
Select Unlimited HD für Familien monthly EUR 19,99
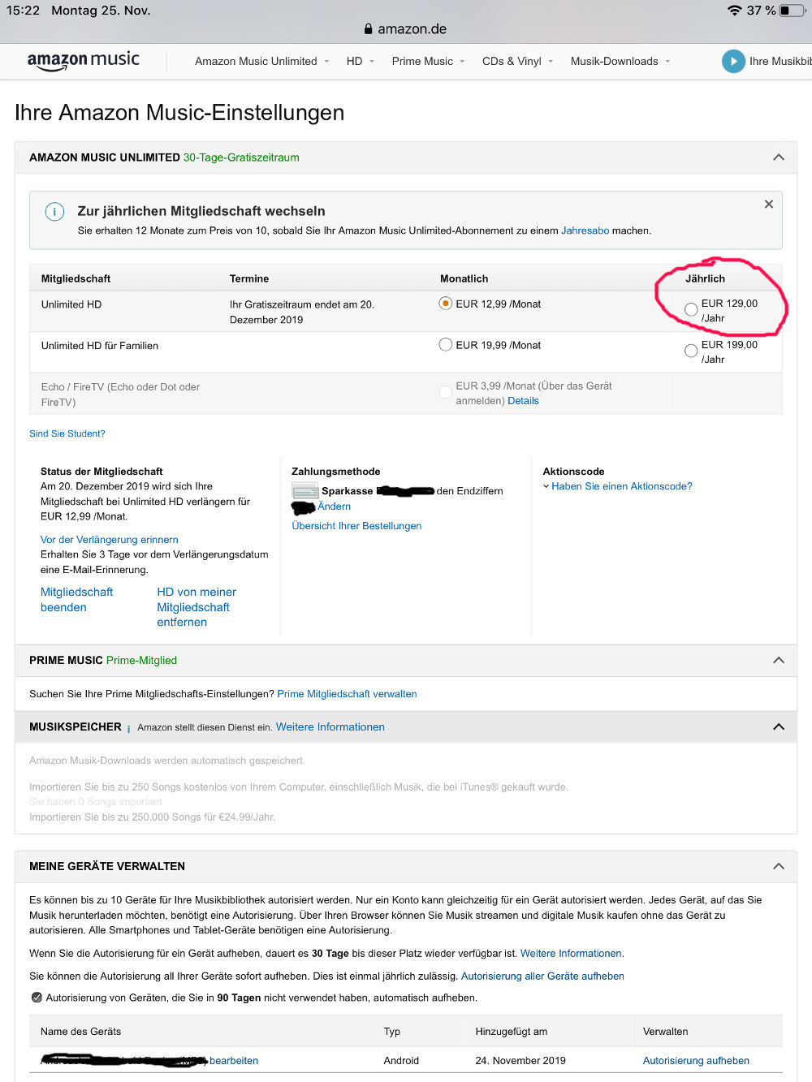(x=445, y=345)
